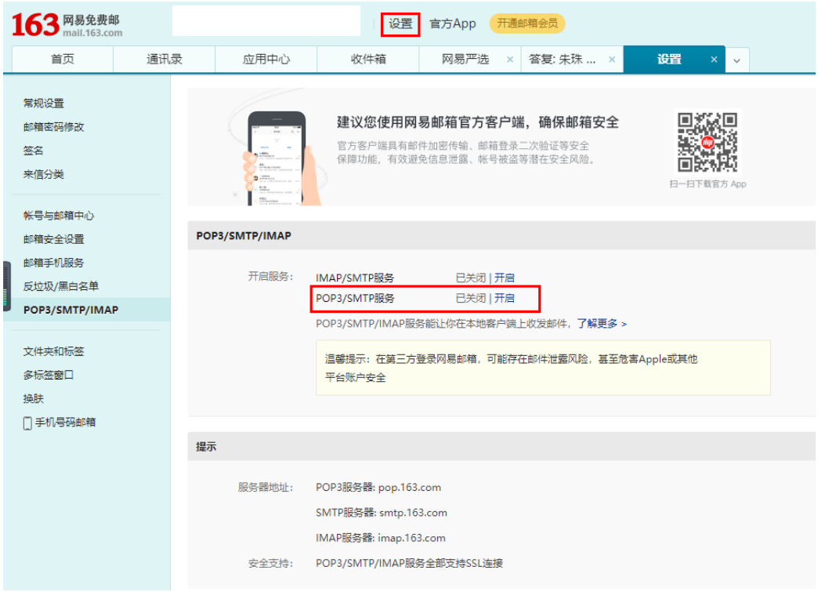Enable POP3/SMTP service via 开启 link
The width and height of the screenshot is (818, 592).
(x=505, y=298)
